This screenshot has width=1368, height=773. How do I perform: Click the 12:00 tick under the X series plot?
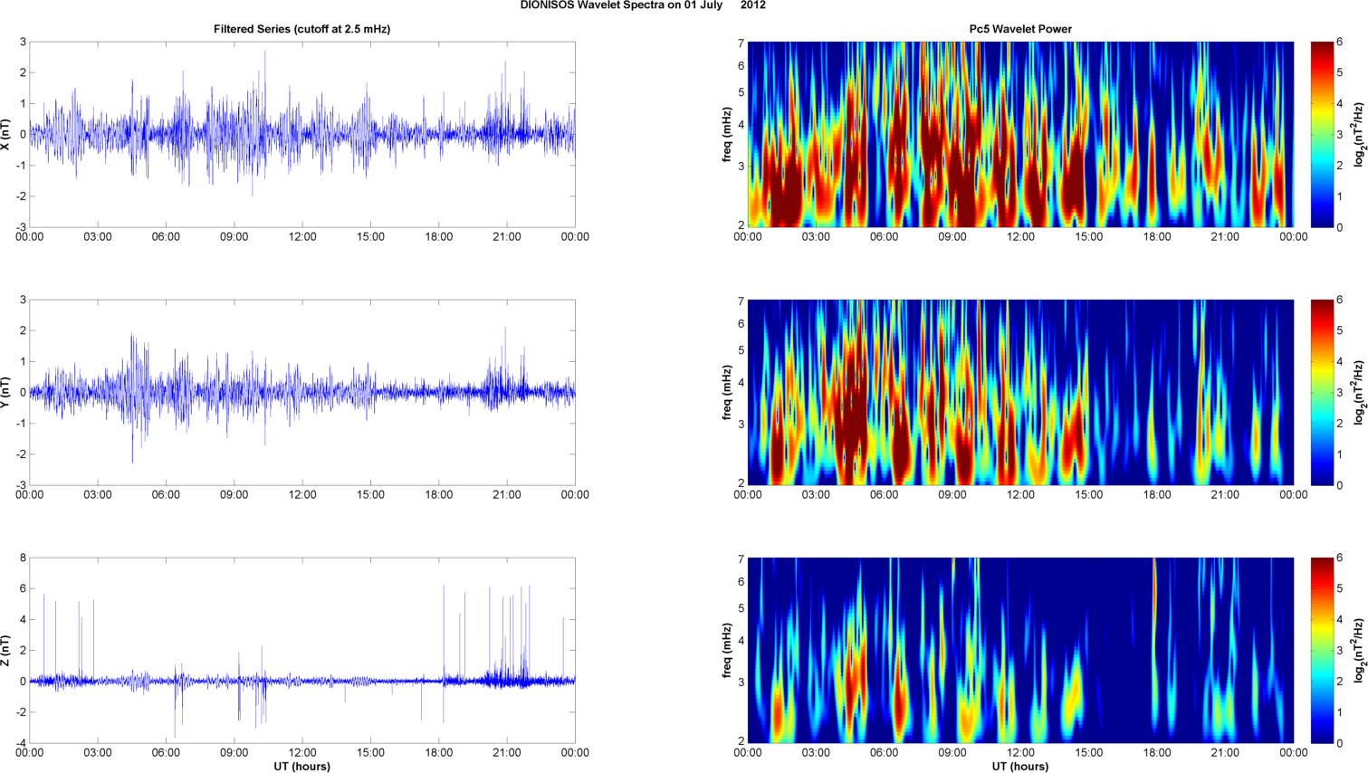(x=302, y=236)
